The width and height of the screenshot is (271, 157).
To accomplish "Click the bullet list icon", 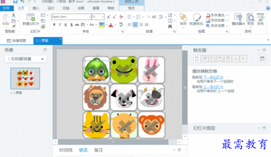I will (129, 17).
